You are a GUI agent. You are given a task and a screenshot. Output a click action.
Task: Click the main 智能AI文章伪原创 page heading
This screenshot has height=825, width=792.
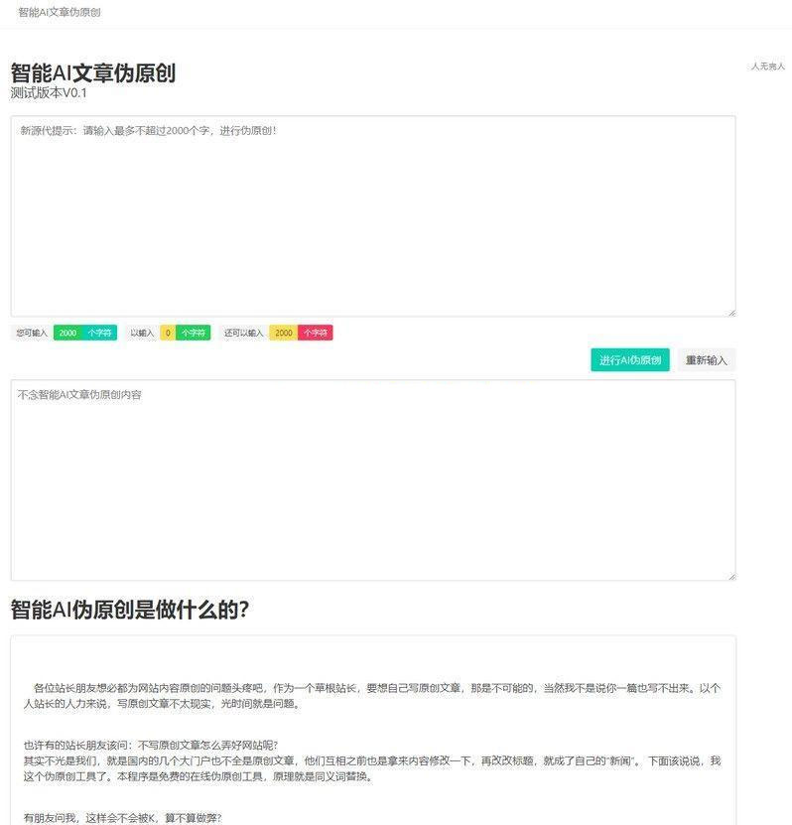pos(92,72)
